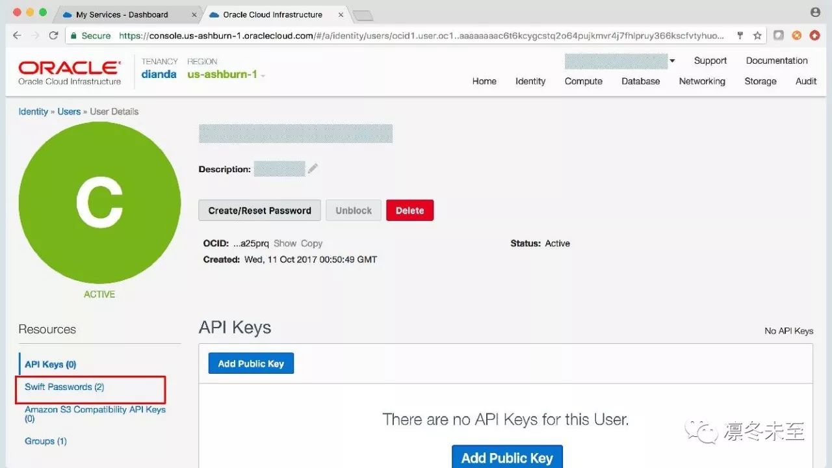Click the 'Resources' heading text

(47, 330)
